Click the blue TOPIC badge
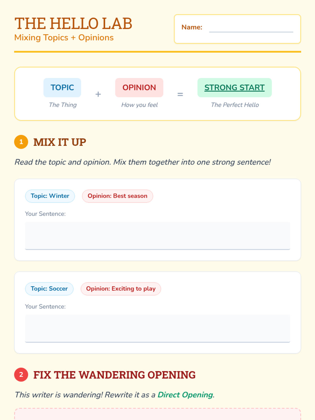This screenshot has height=420, width=315. 62,88
